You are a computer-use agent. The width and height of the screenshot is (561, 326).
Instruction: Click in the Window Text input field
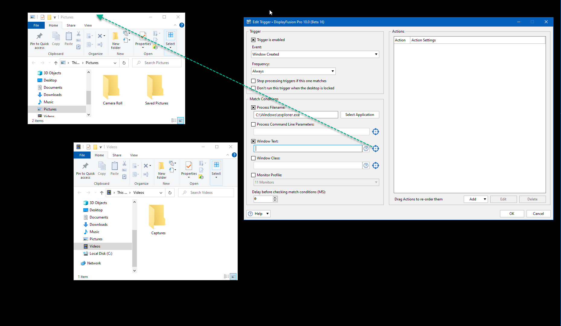tap(308, 149)
